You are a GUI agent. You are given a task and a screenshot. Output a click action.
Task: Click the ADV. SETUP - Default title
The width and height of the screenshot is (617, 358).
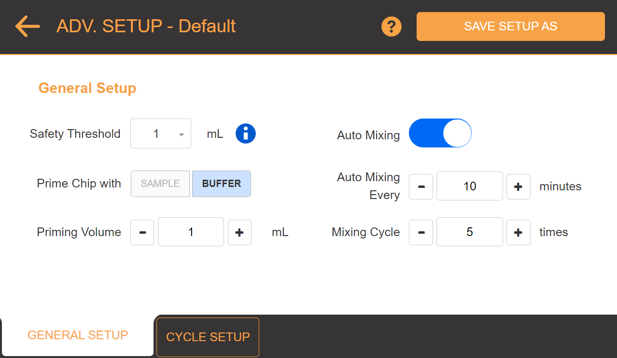coord(146,26)
